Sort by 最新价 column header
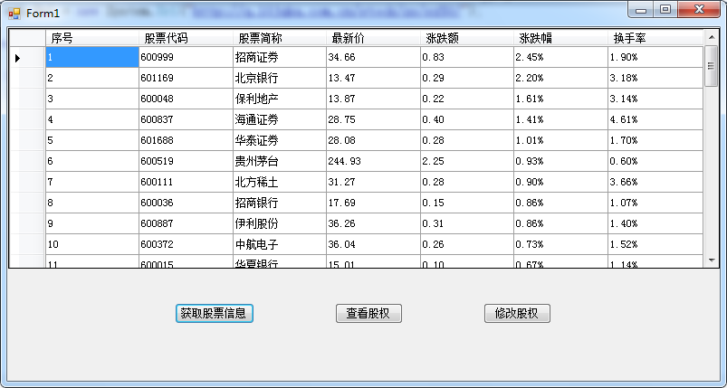 [x=373, y=38]
